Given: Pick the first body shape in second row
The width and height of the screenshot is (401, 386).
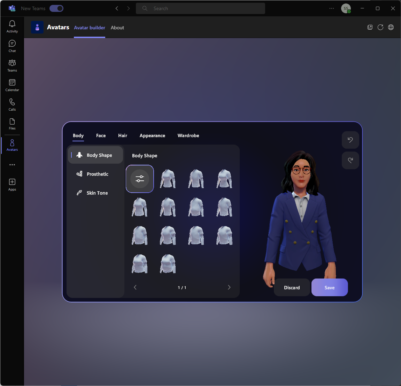Looking at the screenshot, I should click(140, 207).
